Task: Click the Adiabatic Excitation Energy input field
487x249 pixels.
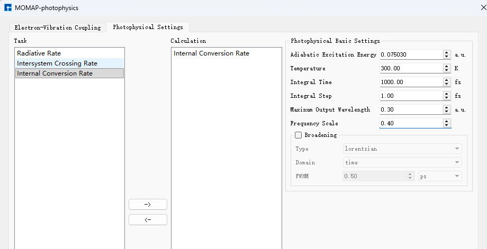Action: (x=410, y=54)
